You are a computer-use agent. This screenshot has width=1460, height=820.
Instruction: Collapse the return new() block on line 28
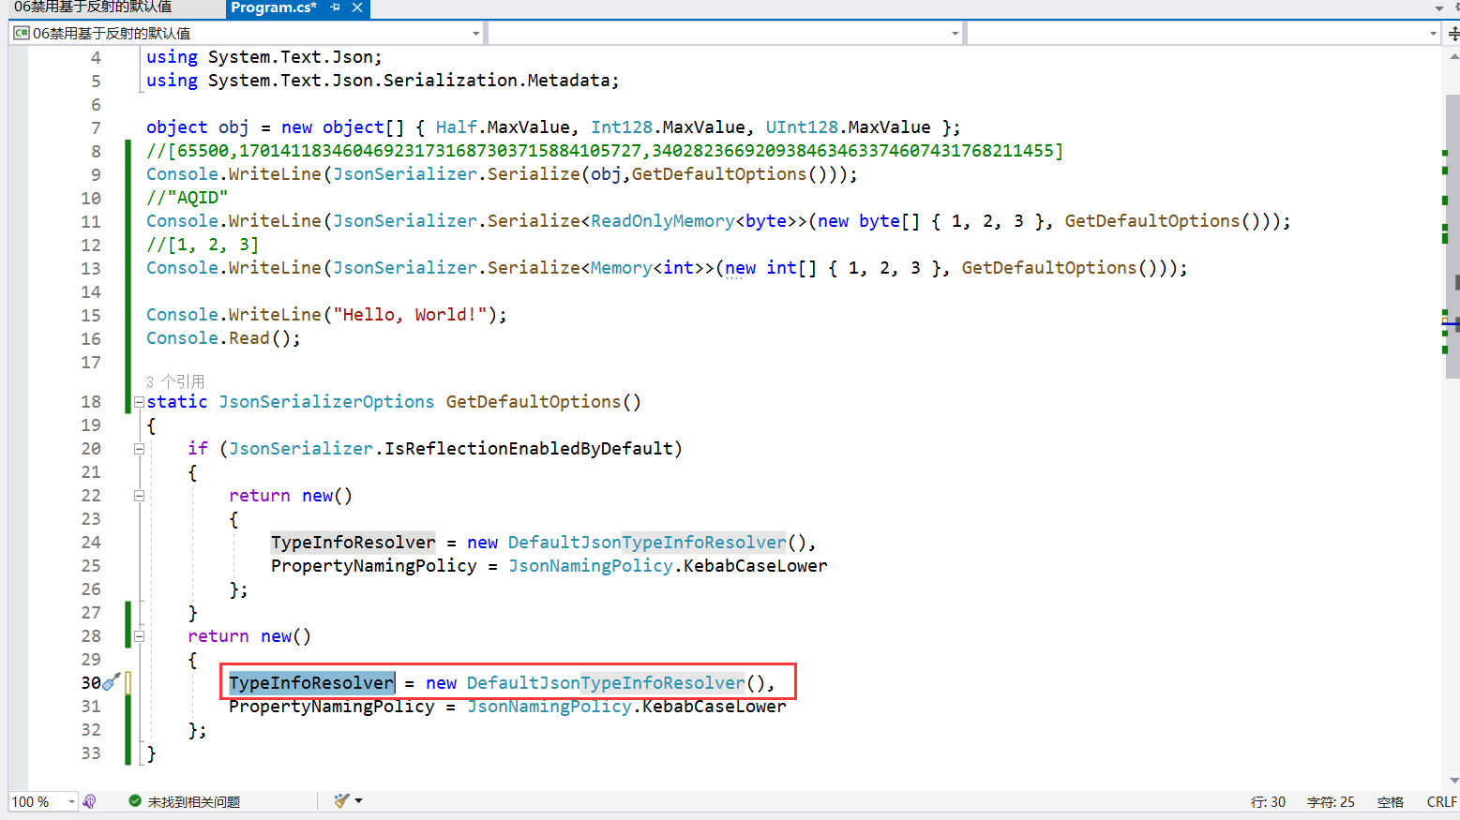point(139,636)
